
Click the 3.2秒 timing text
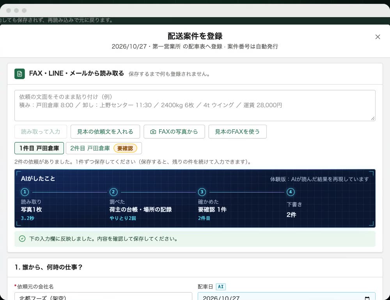pyautogui.click(x=28, y=218)
